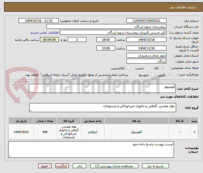Click the row number 1 cell

(194, 132)
